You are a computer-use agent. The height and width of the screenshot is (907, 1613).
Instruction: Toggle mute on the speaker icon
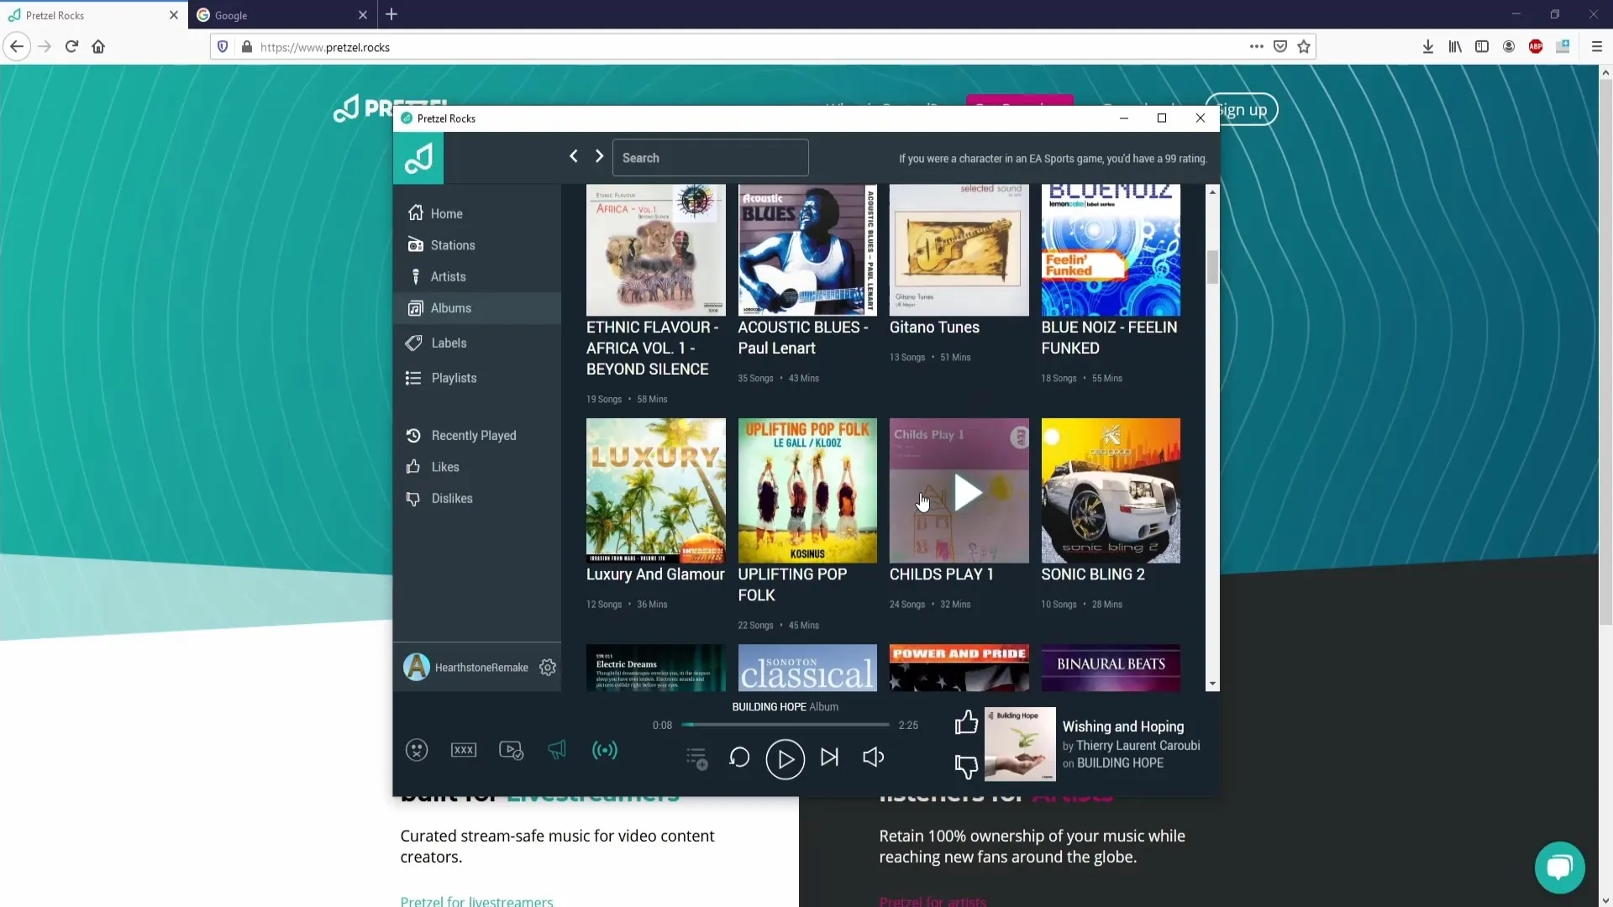click(873, 758)
